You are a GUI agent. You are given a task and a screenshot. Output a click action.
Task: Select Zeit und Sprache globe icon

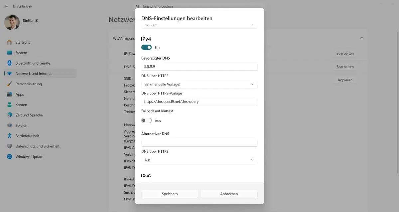tap(9, 115)
